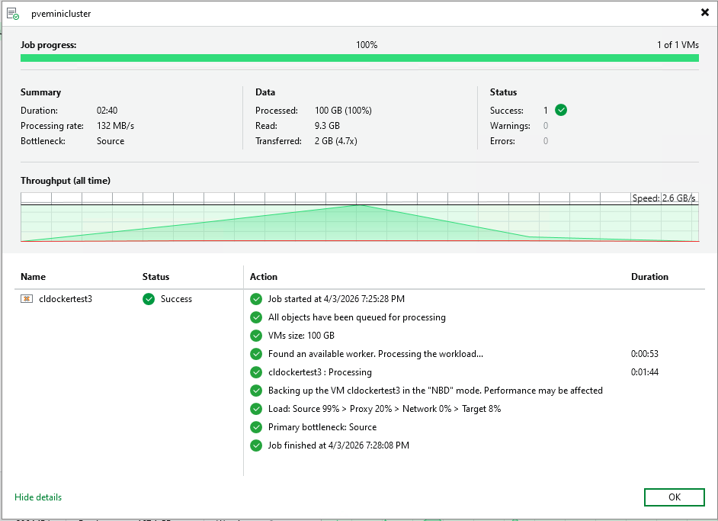Screen dimensions: 718x521
Task: Click the check icon for Primary bottleneck
Action: coord(256,427)
